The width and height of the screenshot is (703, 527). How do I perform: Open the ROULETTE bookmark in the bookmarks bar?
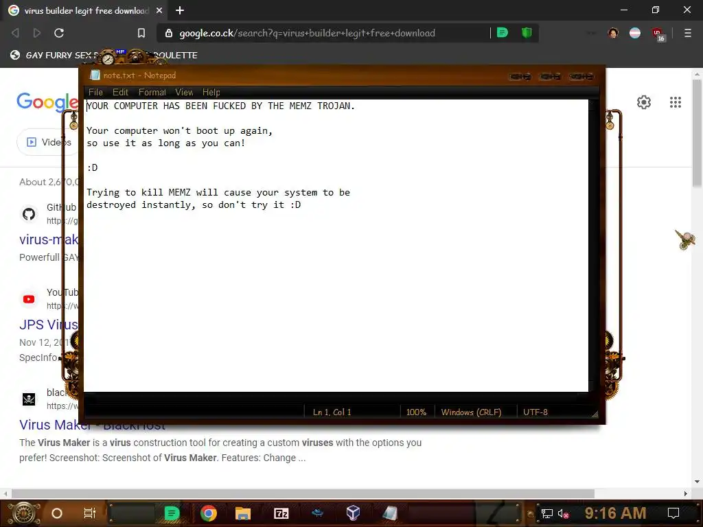[175, 55]
